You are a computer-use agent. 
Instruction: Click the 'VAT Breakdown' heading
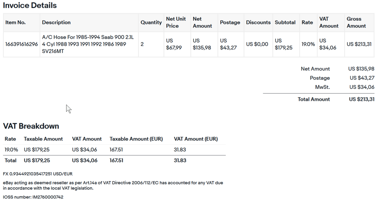[x=31, y=126]
